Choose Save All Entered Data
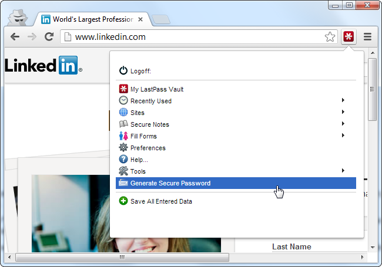382x267 pixels. (x=236, y=201)
